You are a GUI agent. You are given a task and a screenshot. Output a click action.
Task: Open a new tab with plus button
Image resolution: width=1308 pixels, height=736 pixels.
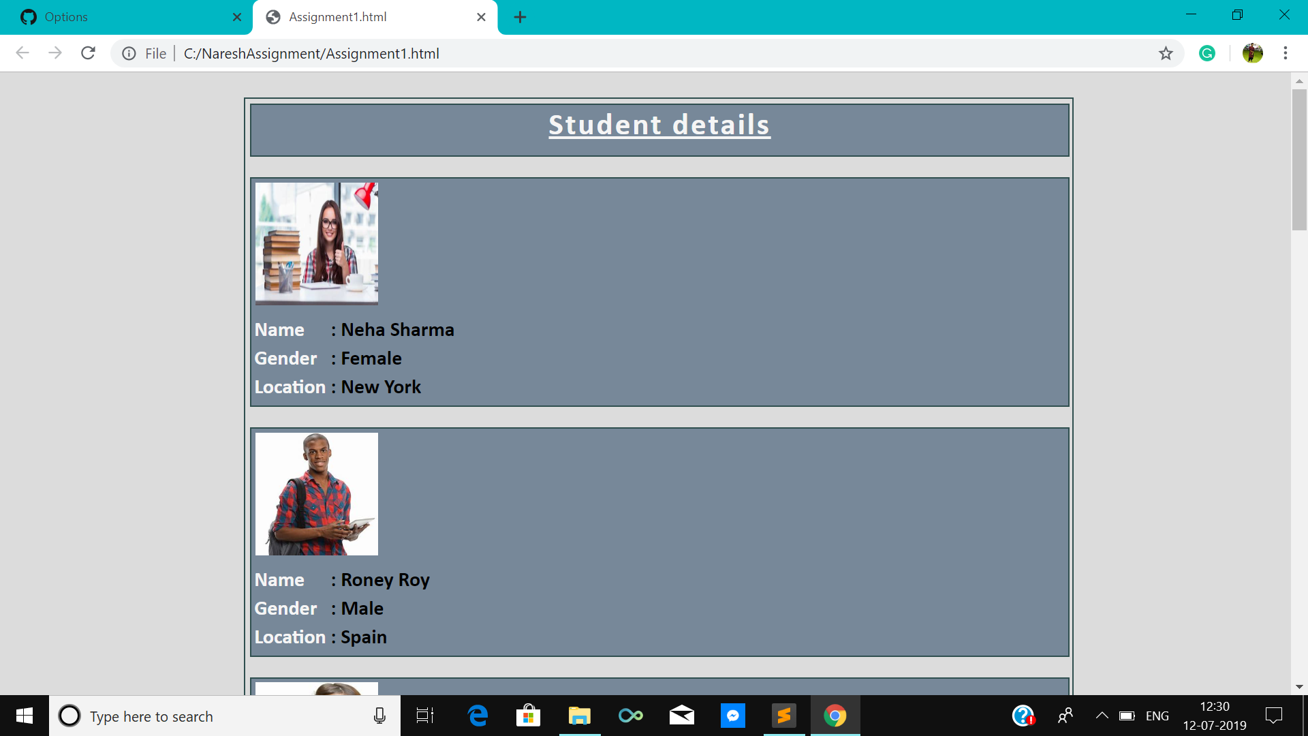point(520,17)
